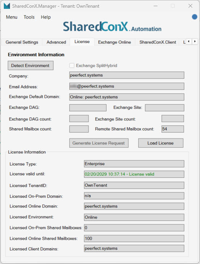Toggle the Exchange SplitHybrid checkbox
Viewport: 200px width, 264px height.
tap(72, 65)
